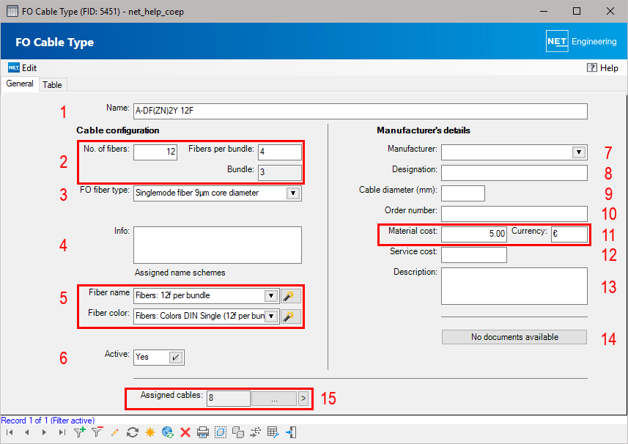Click the Help question mark icon
The width and height of the screenshot is (628, 444).
coord(591,67)
